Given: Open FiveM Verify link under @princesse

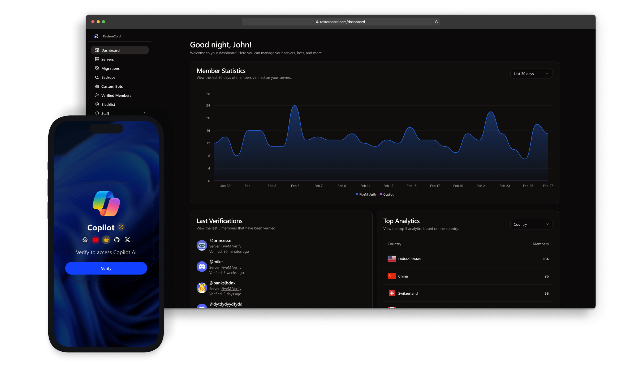Looking at the screenshot, I should 231,246.
